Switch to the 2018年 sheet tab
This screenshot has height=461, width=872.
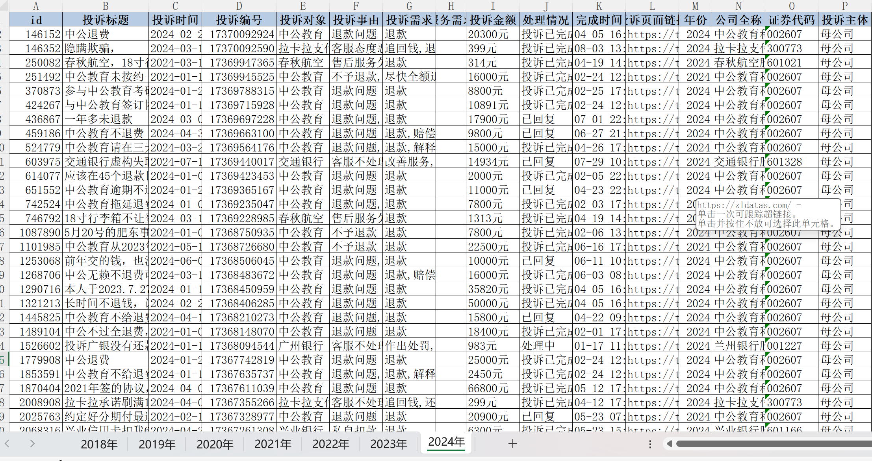click(99, 444)
